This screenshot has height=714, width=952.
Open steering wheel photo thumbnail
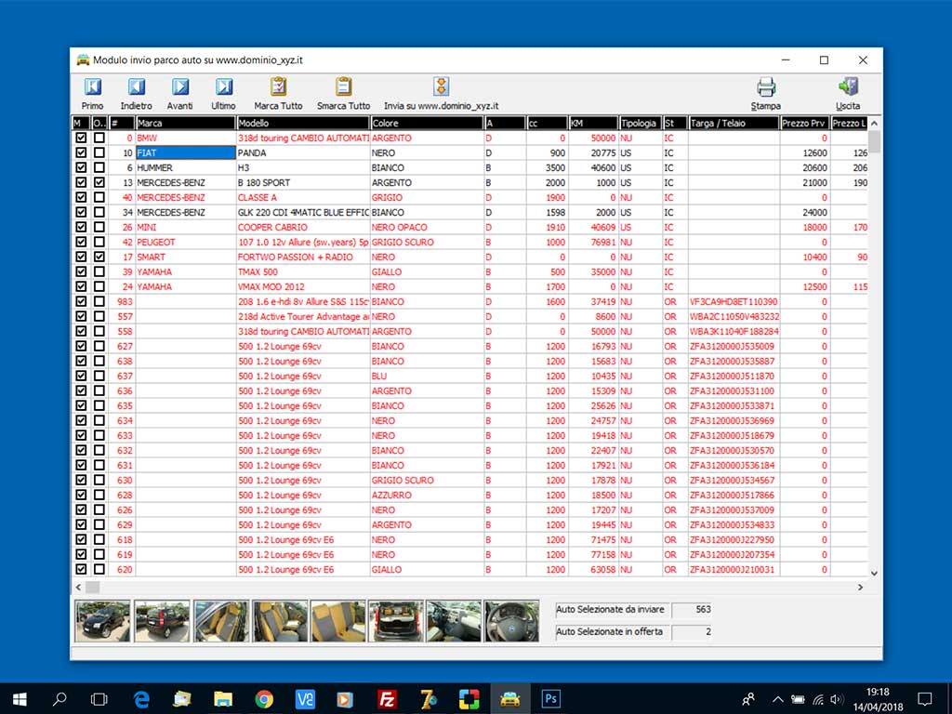(511, 621)
